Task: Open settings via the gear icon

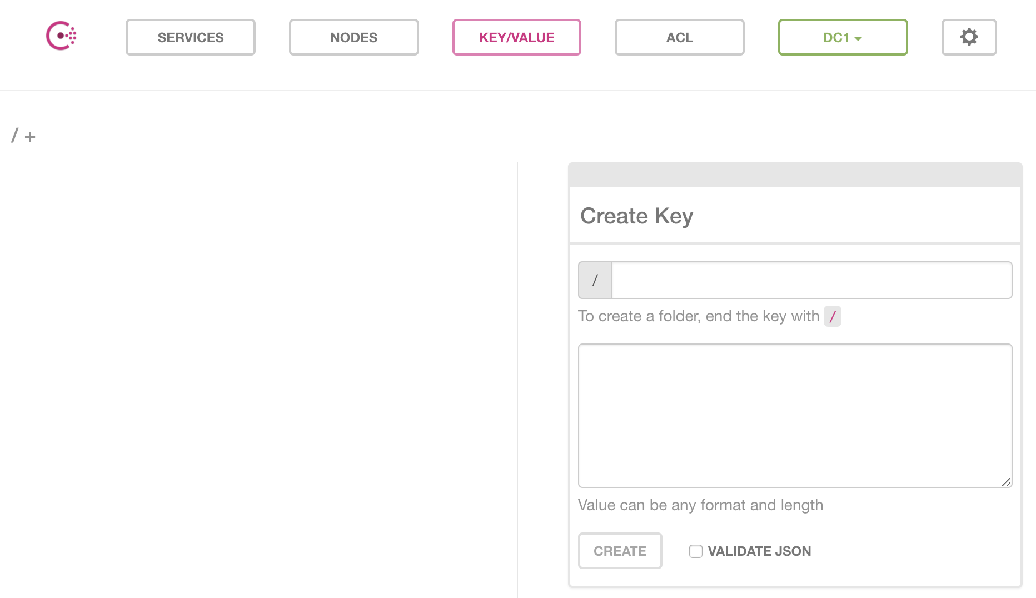Action: 969,37
